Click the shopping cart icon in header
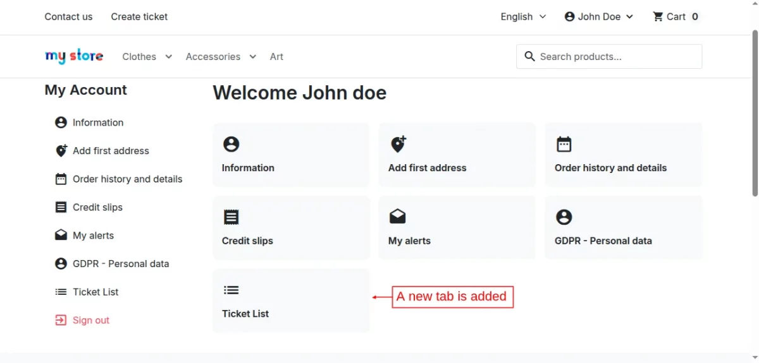759x363 pixels. click(x=658, y=16)
